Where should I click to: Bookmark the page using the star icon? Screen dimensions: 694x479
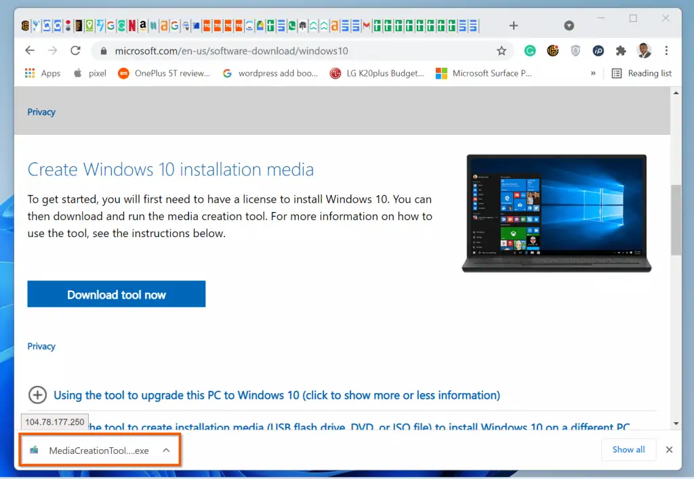pos(501,50)
